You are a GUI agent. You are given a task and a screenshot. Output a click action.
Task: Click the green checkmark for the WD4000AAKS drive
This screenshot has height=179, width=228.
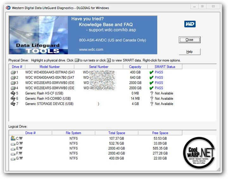(x=151, y=72)
